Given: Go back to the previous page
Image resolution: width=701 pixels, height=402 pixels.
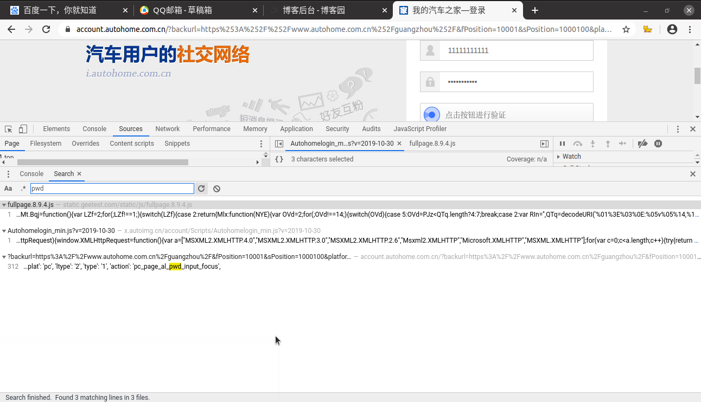Looking at the screenshot, I should [11, 29].
